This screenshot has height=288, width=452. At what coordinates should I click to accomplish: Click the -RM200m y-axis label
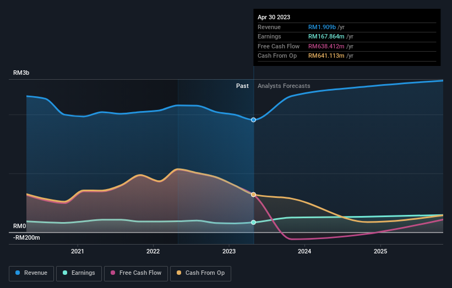pos(26,237)
